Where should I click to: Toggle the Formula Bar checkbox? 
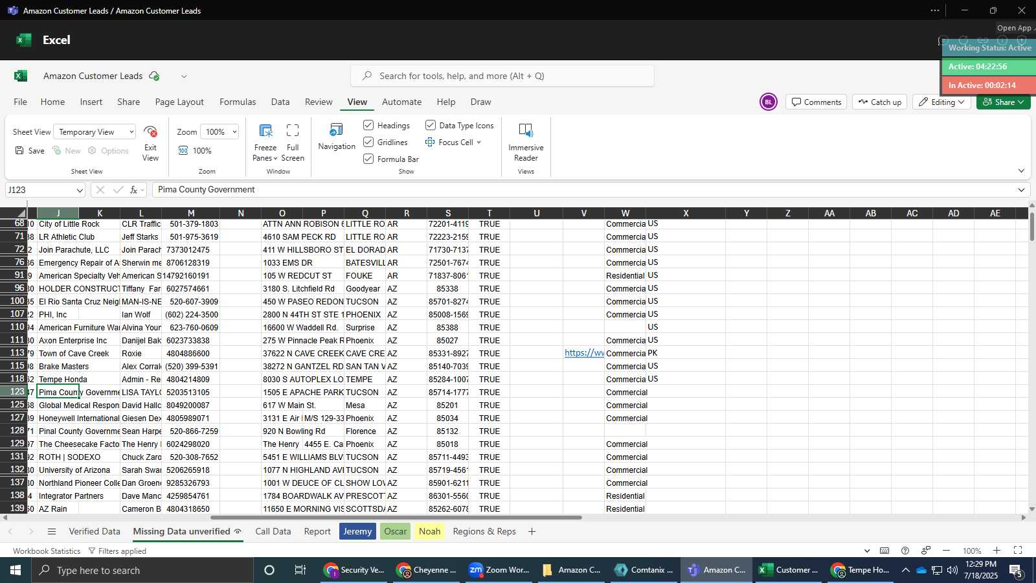pos(368,159)
